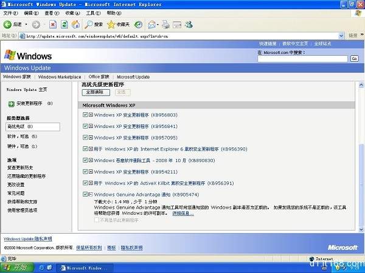Expand details for KB956390 update
This screenshot has width=365, height=273.
tap(91, 149)
